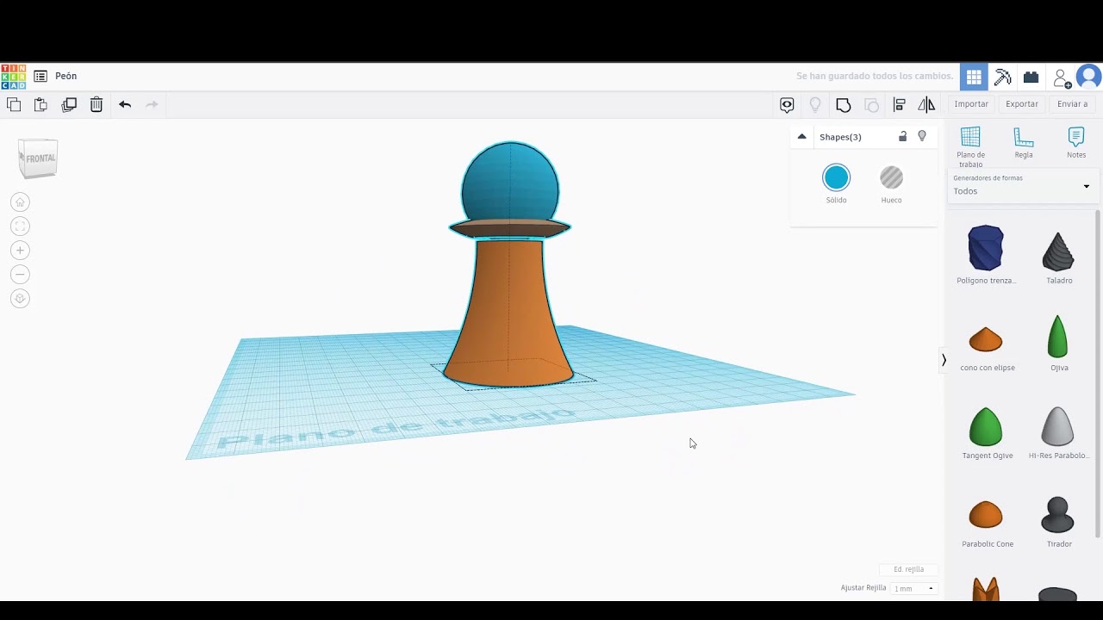Select the Plano de trabajo tool

[x=970, y=147]
